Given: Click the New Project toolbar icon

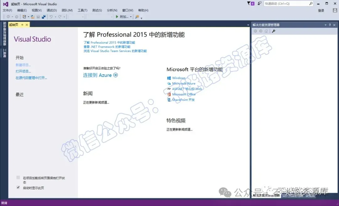Looking at the screenshot, I should tap(24, 17).
